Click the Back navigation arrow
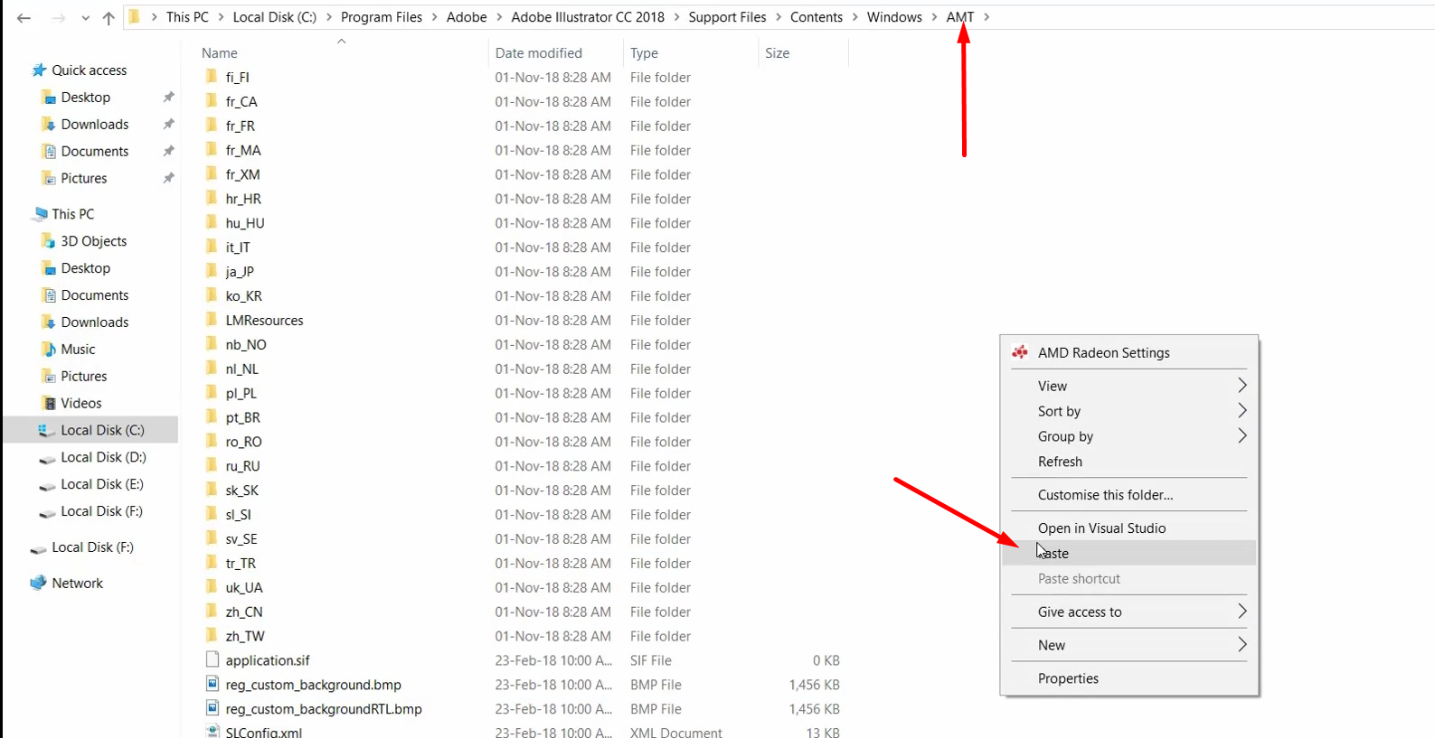 coord(24,18)
